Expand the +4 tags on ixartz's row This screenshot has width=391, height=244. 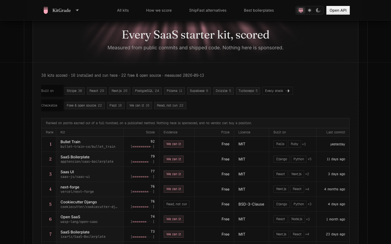307,234
